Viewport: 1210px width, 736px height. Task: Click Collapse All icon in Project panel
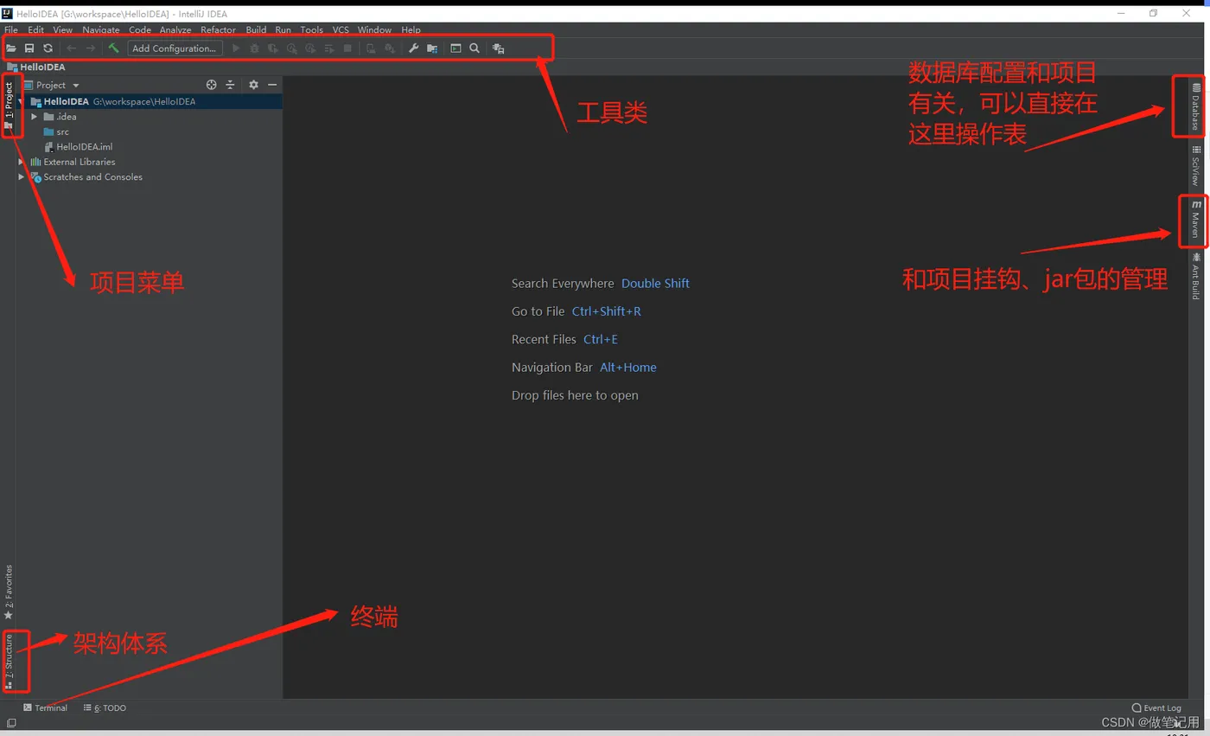pyautogui.click(x=230, y=85)
